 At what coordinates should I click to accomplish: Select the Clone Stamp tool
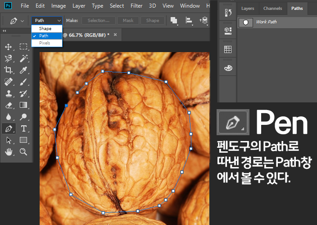8,93
